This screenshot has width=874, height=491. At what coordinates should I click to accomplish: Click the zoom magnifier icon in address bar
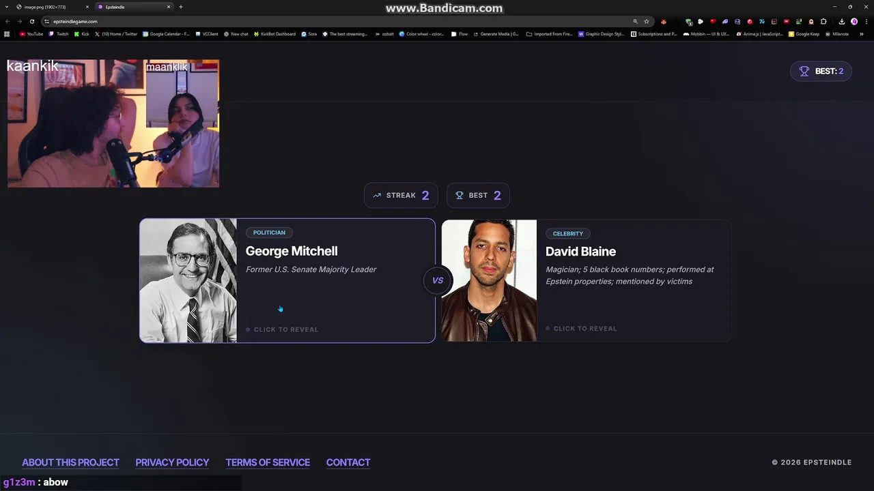(635, 21)
